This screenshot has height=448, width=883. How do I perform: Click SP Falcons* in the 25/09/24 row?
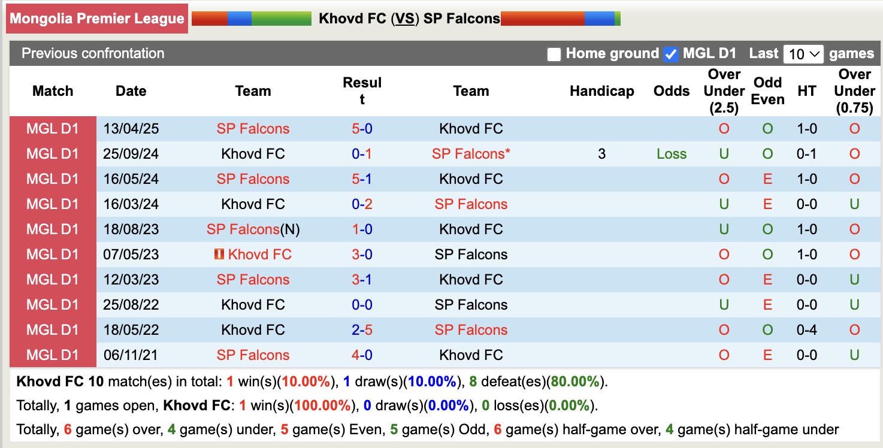[x=471, y=153]
